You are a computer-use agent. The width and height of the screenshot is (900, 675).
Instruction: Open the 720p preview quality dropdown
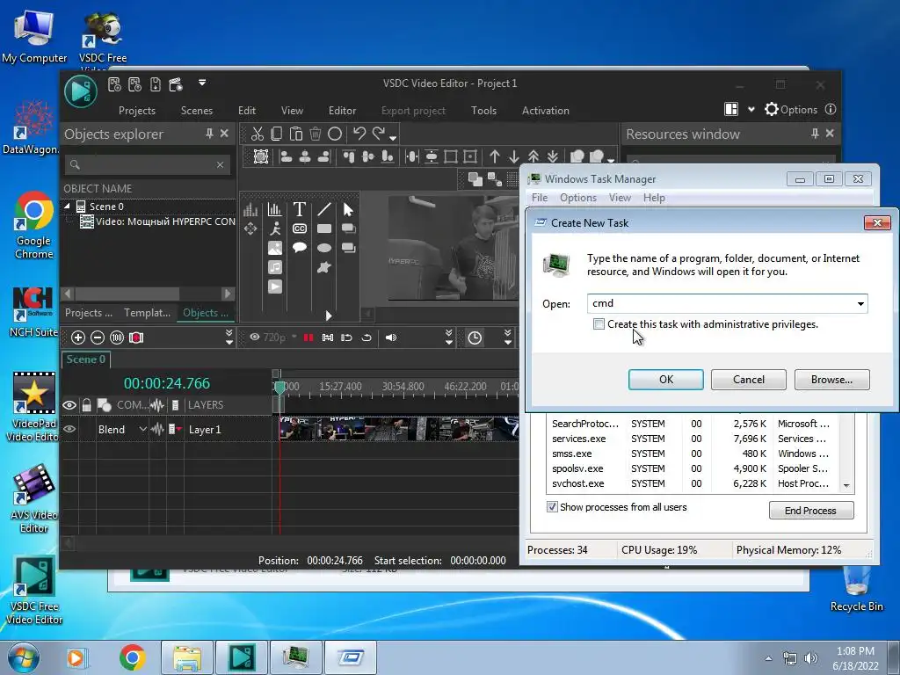(294, 337)
